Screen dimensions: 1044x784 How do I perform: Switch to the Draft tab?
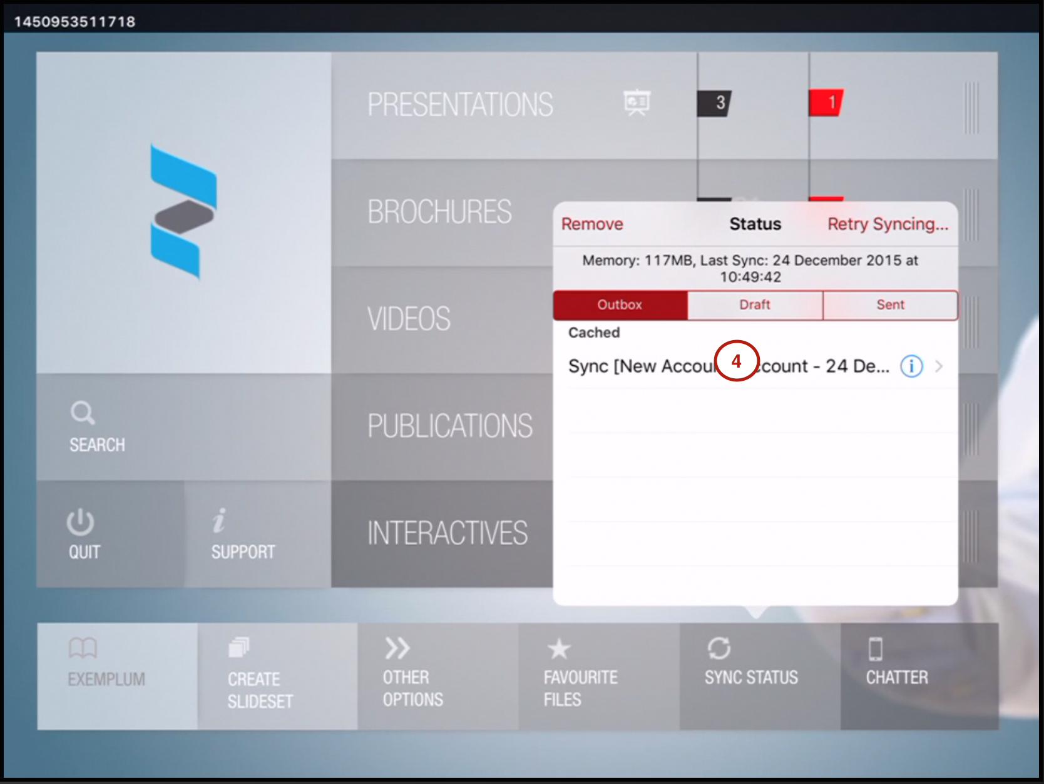click(754, 305)
